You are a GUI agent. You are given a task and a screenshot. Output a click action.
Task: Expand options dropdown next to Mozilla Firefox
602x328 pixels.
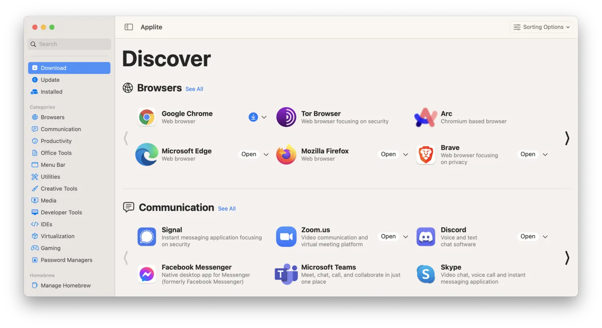coord(405,154)
